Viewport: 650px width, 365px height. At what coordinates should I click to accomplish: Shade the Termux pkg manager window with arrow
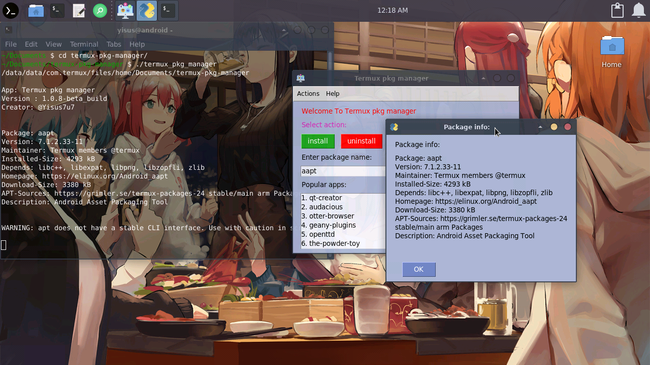pos(483,78)
